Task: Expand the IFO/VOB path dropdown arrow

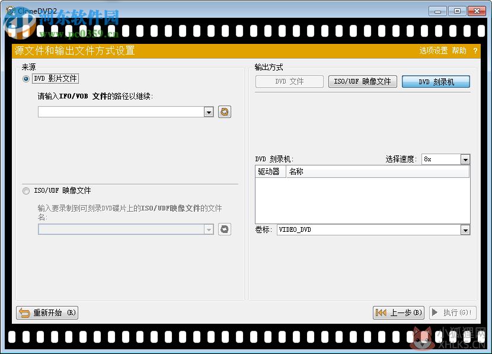Action: point(209,112)
